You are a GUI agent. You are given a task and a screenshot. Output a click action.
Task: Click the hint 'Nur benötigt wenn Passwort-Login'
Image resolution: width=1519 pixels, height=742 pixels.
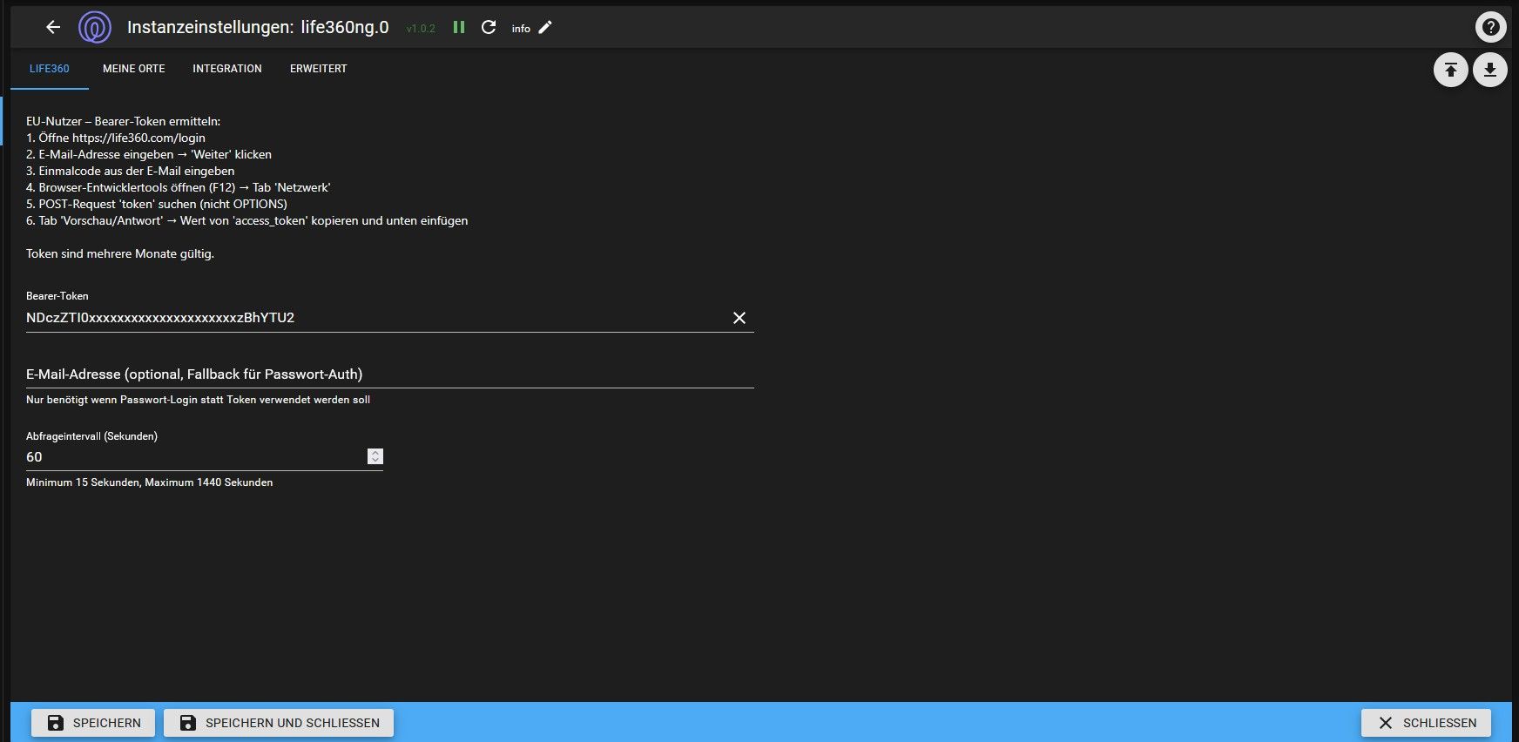point(199,400)
